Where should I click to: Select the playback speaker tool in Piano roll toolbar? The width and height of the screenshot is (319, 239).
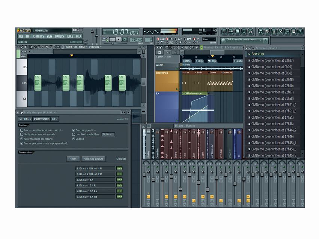(x=58, y=47)
